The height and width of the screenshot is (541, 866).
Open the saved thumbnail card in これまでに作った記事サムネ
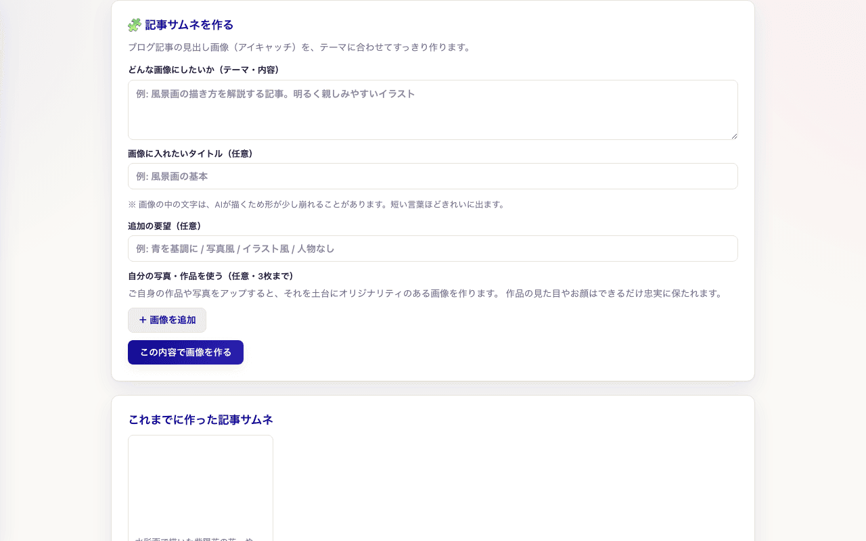pos(200,488)
